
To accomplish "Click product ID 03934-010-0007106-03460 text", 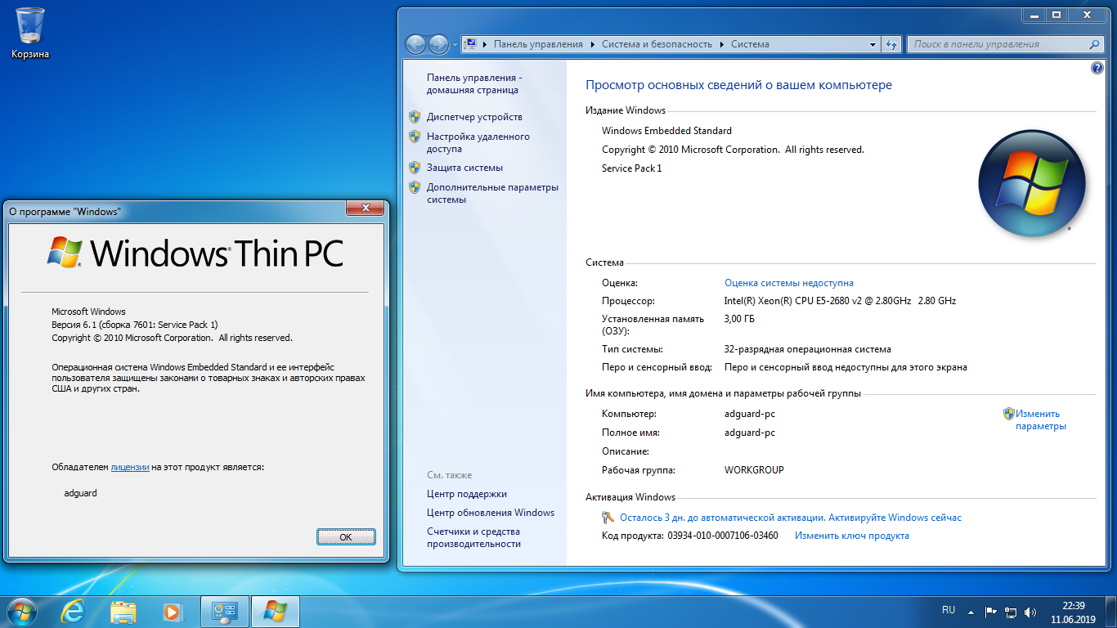I will (723, 536).
